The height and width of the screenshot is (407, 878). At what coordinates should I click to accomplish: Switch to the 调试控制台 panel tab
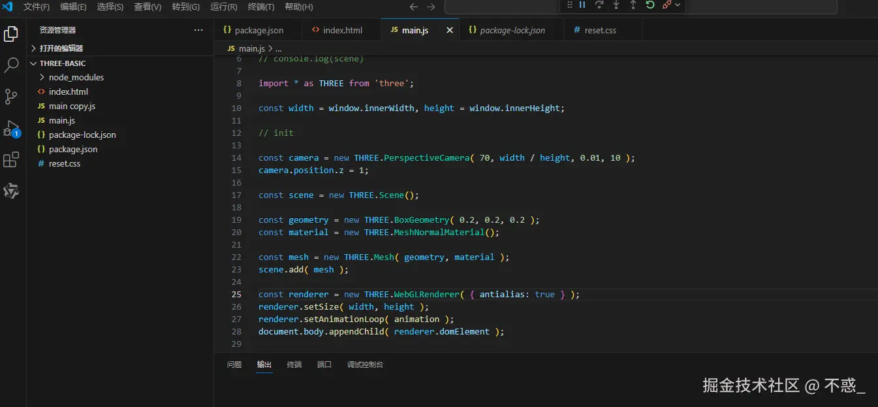click(x=365, y=365)
